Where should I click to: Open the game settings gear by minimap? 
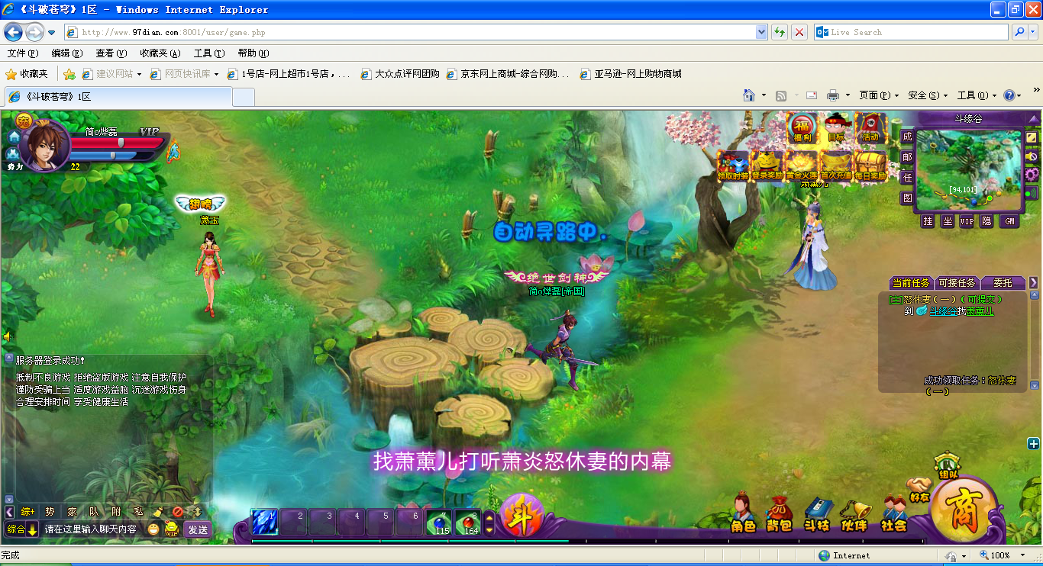1032,174
